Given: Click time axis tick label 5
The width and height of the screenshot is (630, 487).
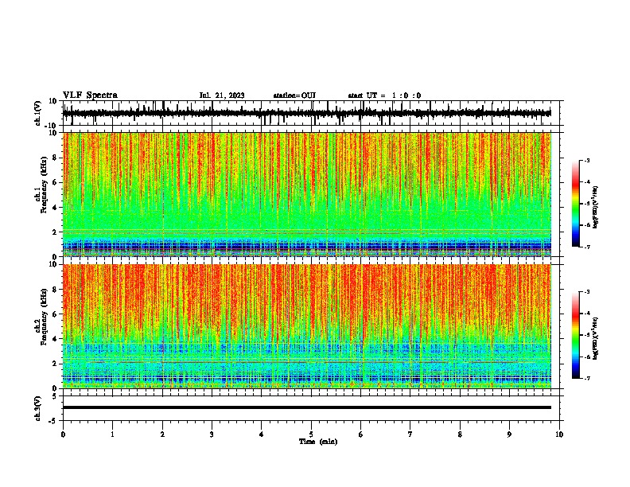Looking at the screenshot, I should click(x=311, y=434).
